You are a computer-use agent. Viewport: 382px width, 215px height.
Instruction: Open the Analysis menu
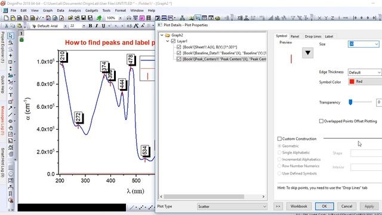coord(75,11)
